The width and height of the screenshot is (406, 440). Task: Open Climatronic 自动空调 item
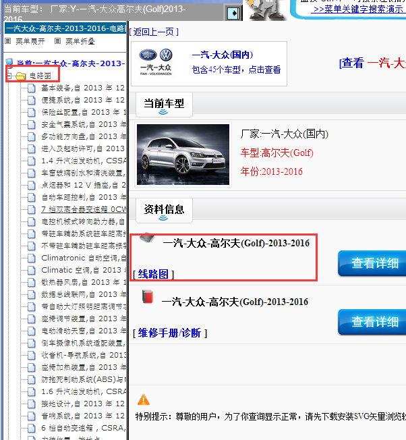(x=84, y=258)
